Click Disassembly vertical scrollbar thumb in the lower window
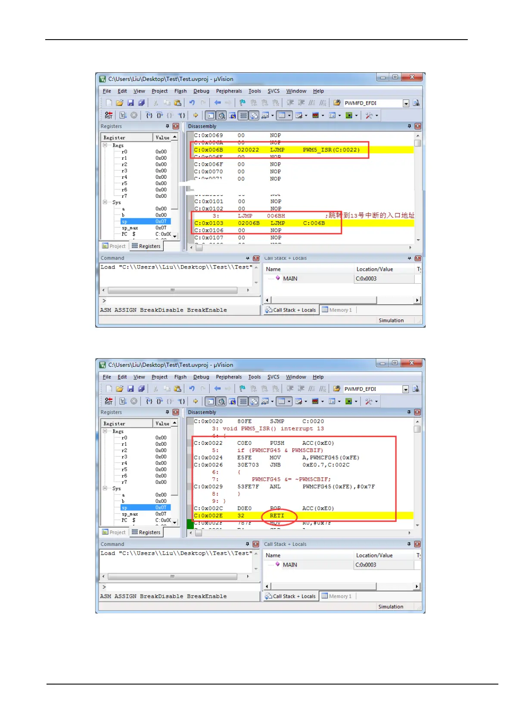Image resolution: width=513 pixels, height=725 pixels. click(417, 429)
